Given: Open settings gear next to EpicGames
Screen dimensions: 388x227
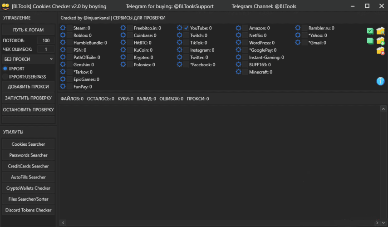Looking at the screenshot, I should [x=63, y=79].
